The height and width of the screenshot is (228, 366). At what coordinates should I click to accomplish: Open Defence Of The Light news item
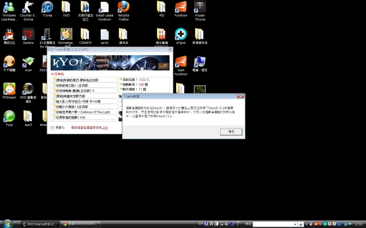tap(84, 112)
